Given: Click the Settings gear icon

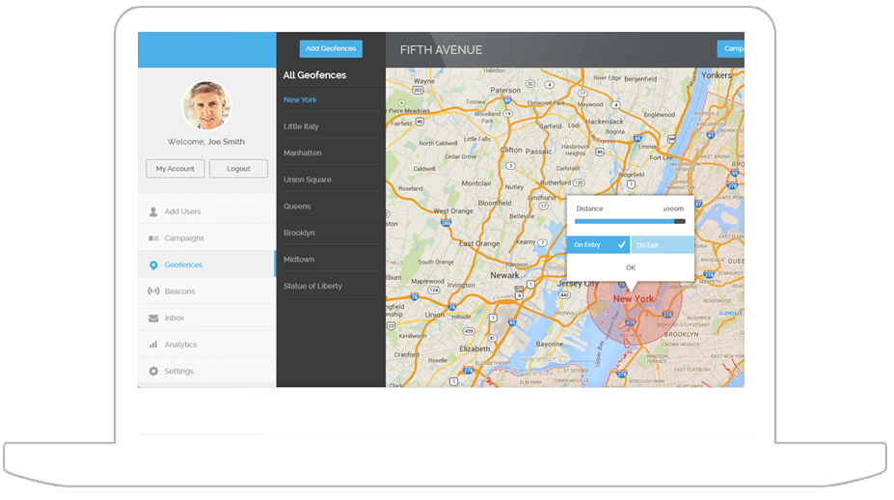Looking at the screenshot, I should (153, 371).
